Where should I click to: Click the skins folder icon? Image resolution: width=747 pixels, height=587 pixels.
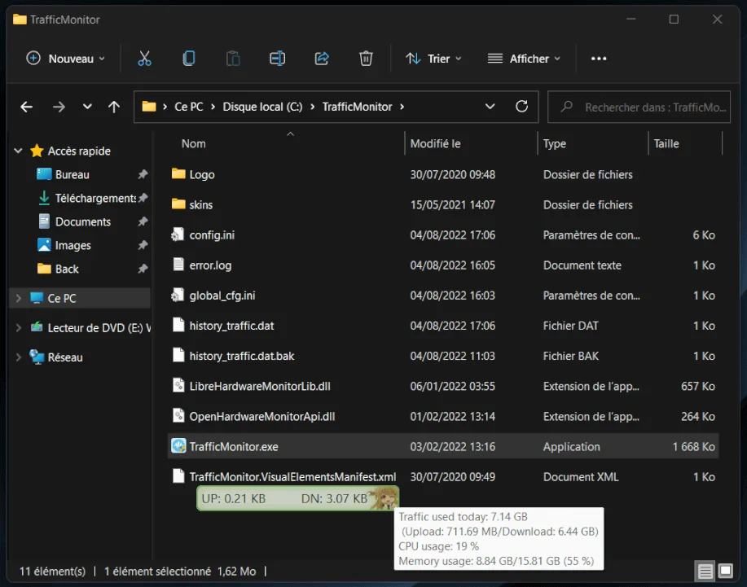click(x=178, y=204)
